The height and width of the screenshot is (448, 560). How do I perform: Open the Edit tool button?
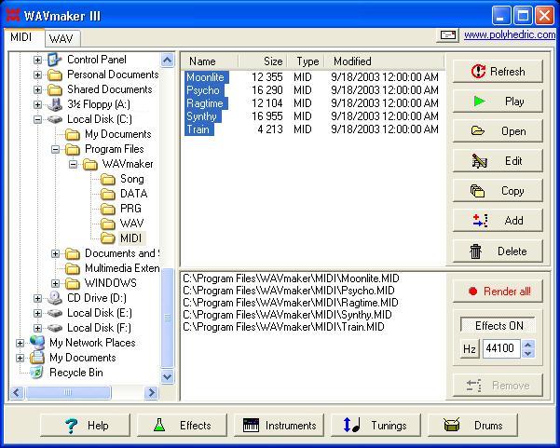(x=498, y=161)
